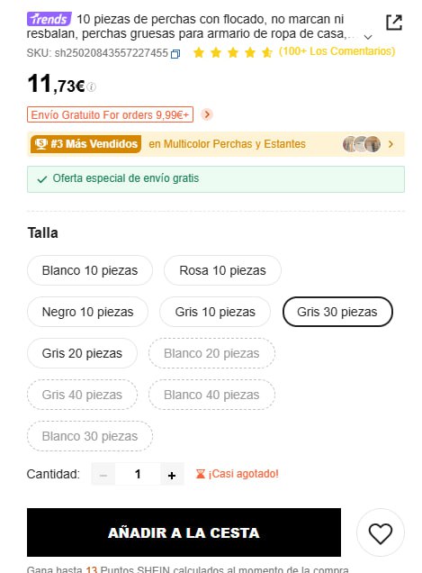Click the share icon beside product title

coord(394,23)
